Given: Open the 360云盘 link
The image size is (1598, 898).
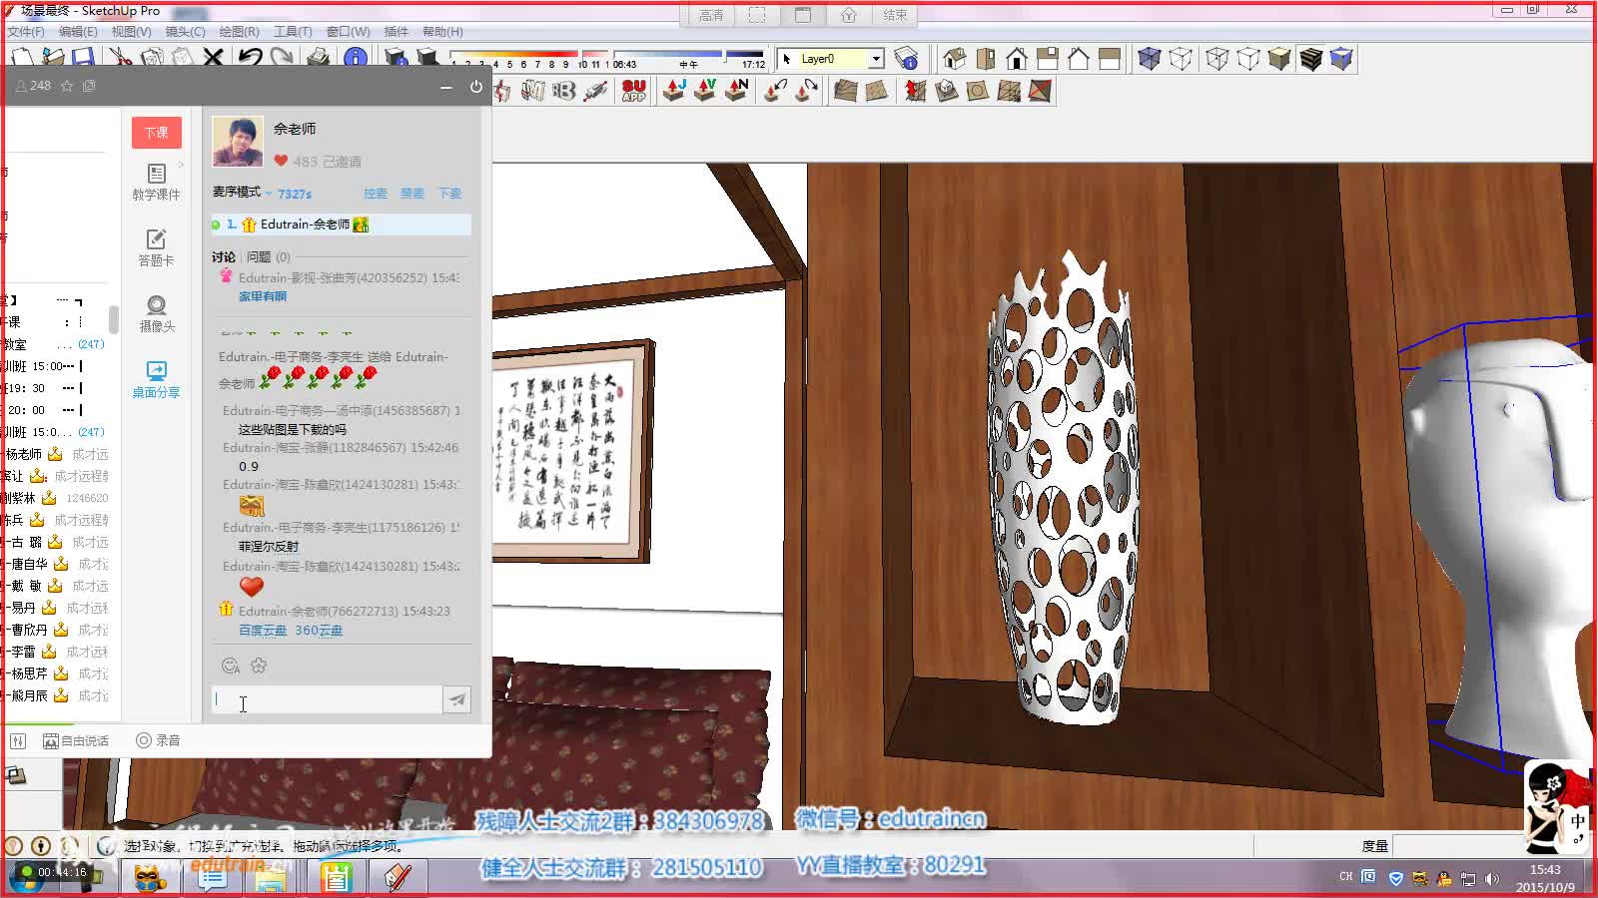Looking at the screenshot, I should tap(319, 630).
